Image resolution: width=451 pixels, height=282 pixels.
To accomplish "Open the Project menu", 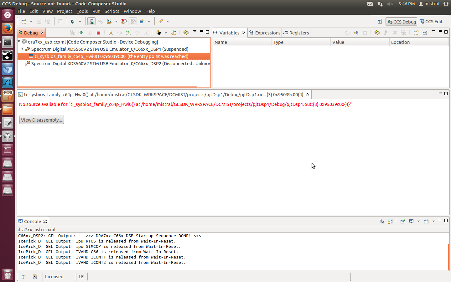I will (x=65, y=11).
